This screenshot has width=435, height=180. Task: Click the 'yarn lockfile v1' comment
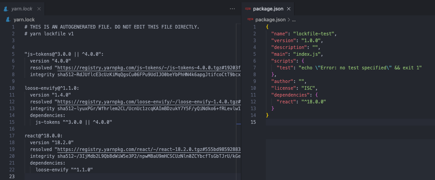(x=49, y=34)
